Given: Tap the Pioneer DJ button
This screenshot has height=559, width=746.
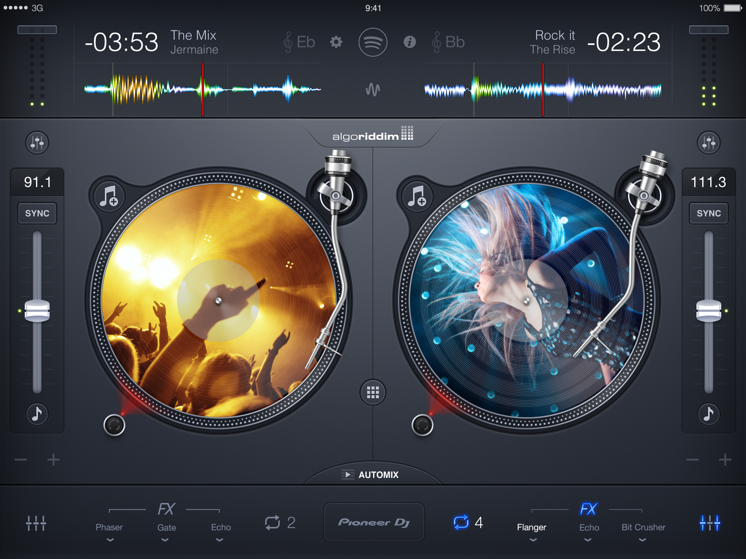Looking at the screenshot, I should click(374, 523).
